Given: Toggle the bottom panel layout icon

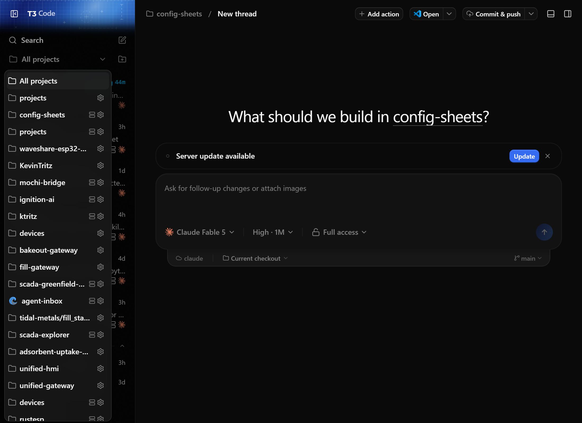Looking at the screenshot, I should point(551,14).
